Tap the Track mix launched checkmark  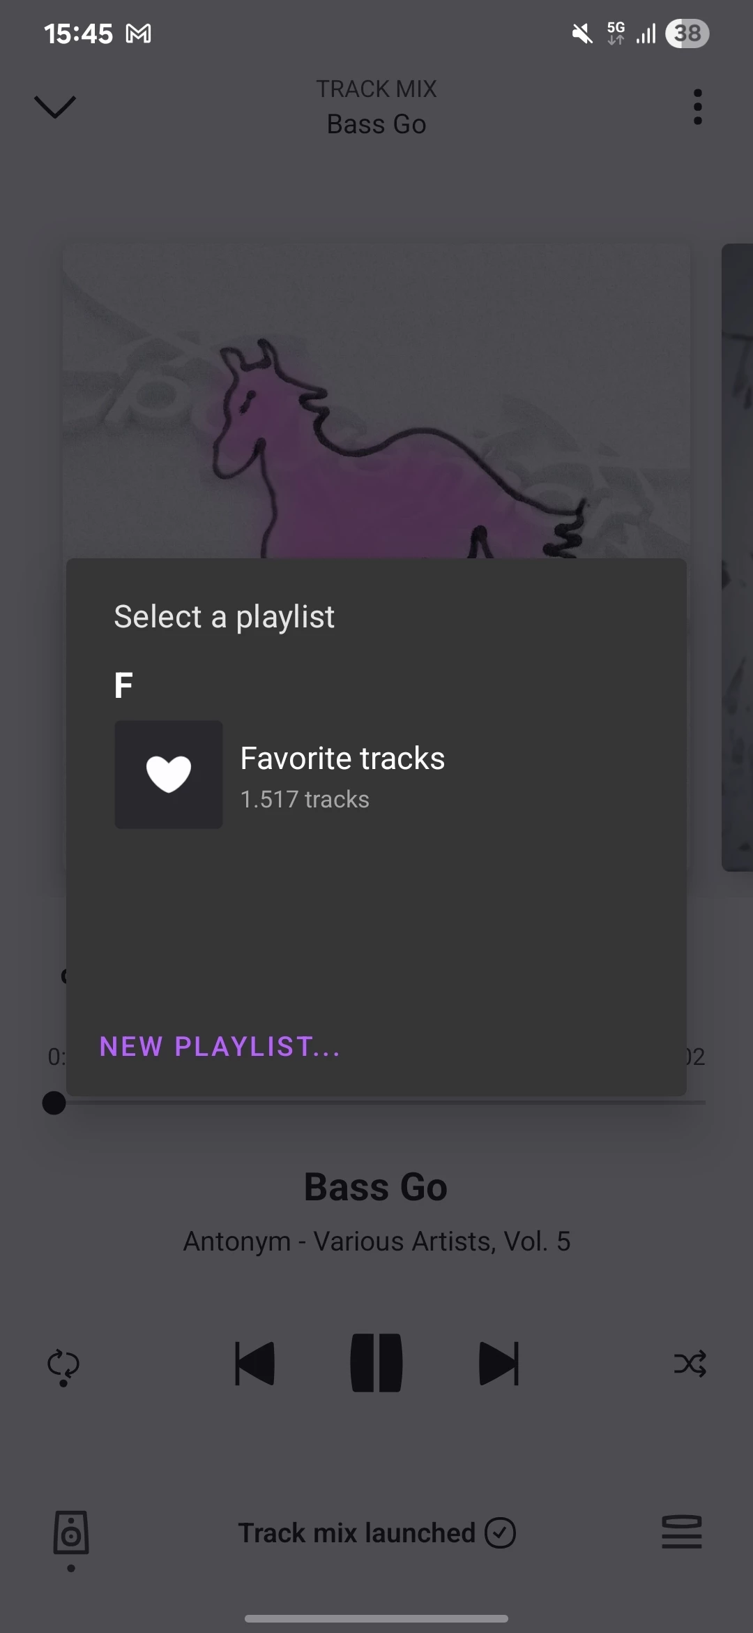500,1533
